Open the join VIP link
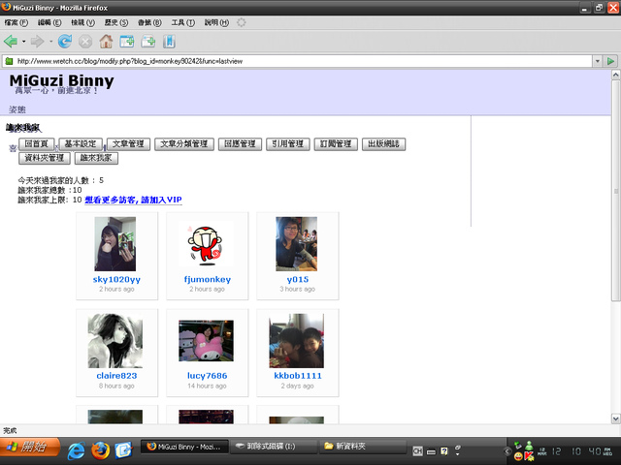The height and width of the screenshot is (465, 621). pos(133,200)
